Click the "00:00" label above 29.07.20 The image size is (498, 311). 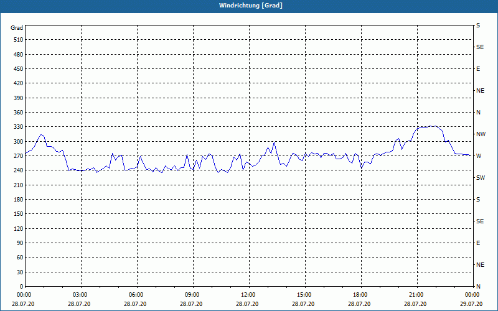472,294
